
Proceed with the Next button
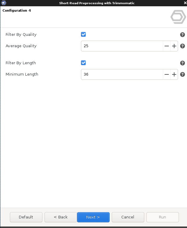point(93,217)
